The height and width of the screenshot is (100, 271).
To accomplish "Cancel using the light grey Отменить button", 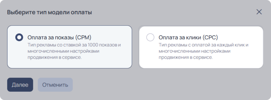I will (55, 85).
